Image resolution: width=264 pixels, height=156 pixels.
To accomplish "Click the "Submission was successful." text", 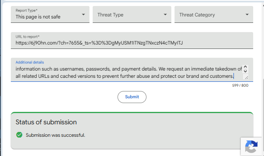I will click(x=55, y=135).
